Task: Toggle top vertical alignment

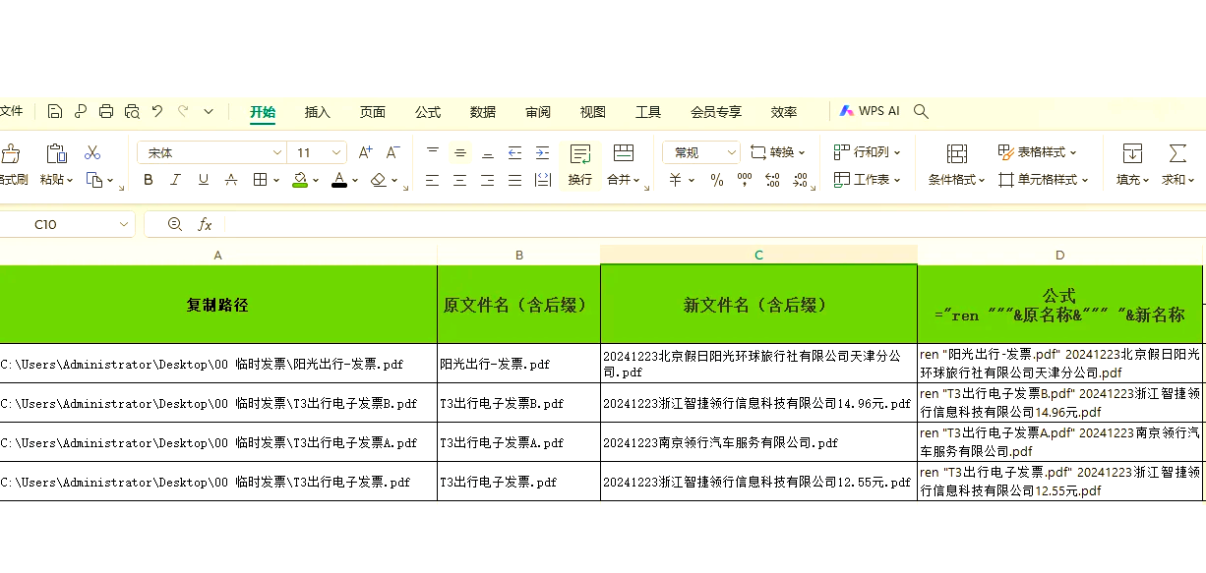Action: pyautogui.click(x=433, y=152)
